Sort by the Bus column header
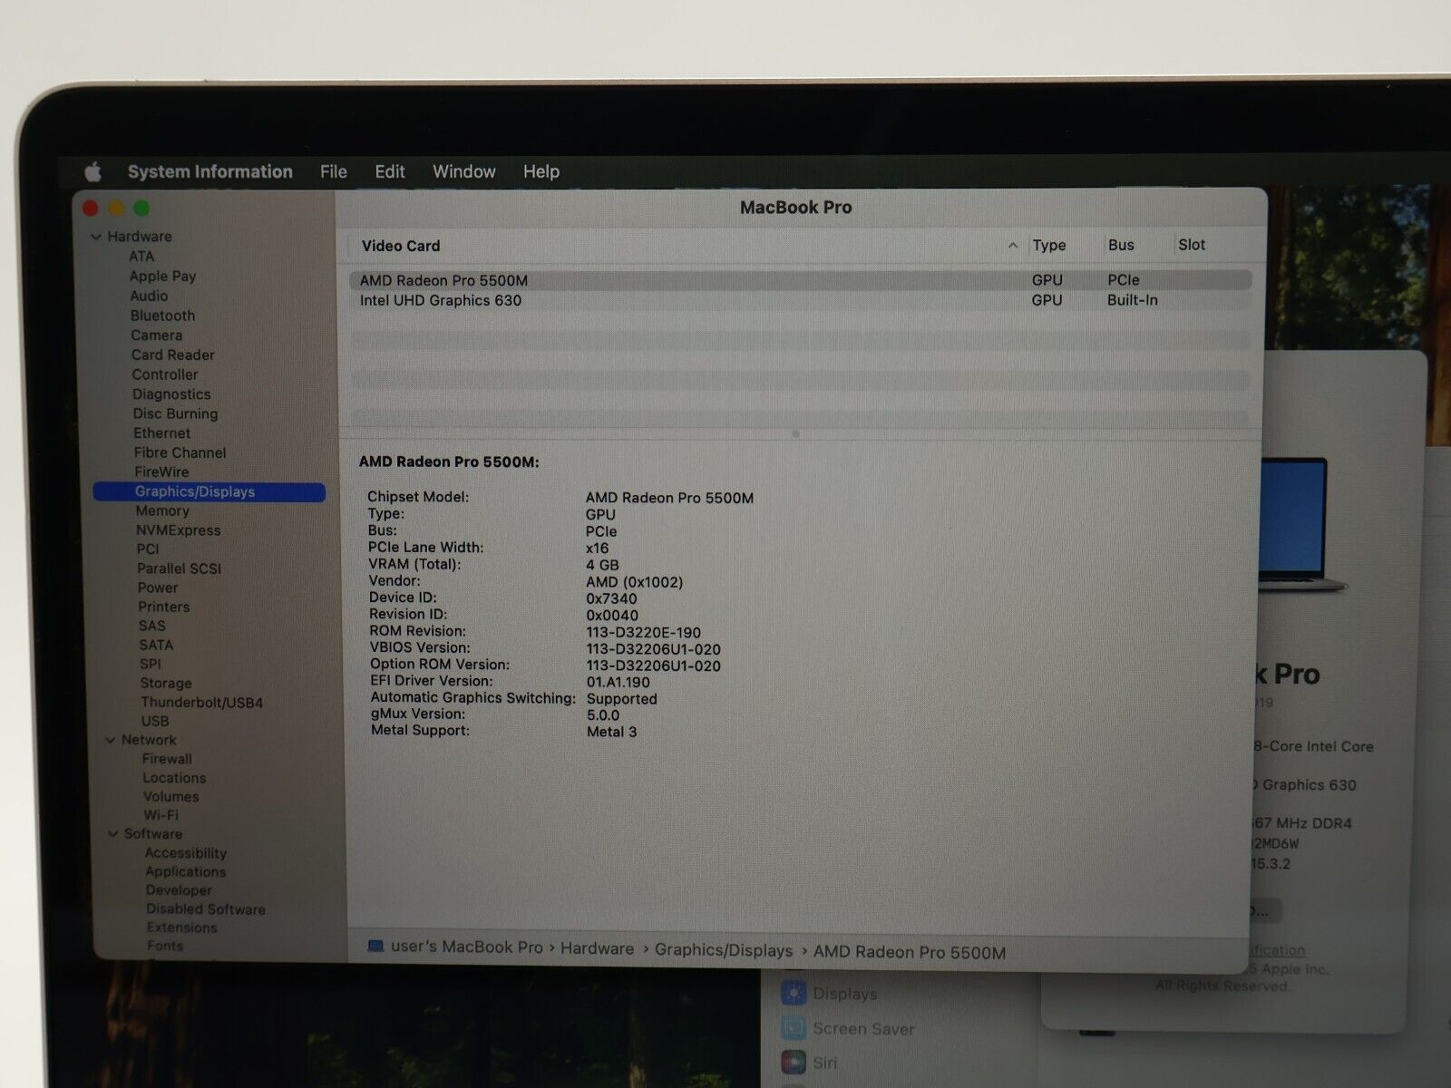Viewport: 1451px width, 1088px height. [x=1121, y=245]
